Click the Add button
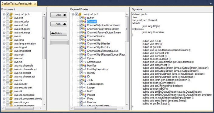 point(59,15)
